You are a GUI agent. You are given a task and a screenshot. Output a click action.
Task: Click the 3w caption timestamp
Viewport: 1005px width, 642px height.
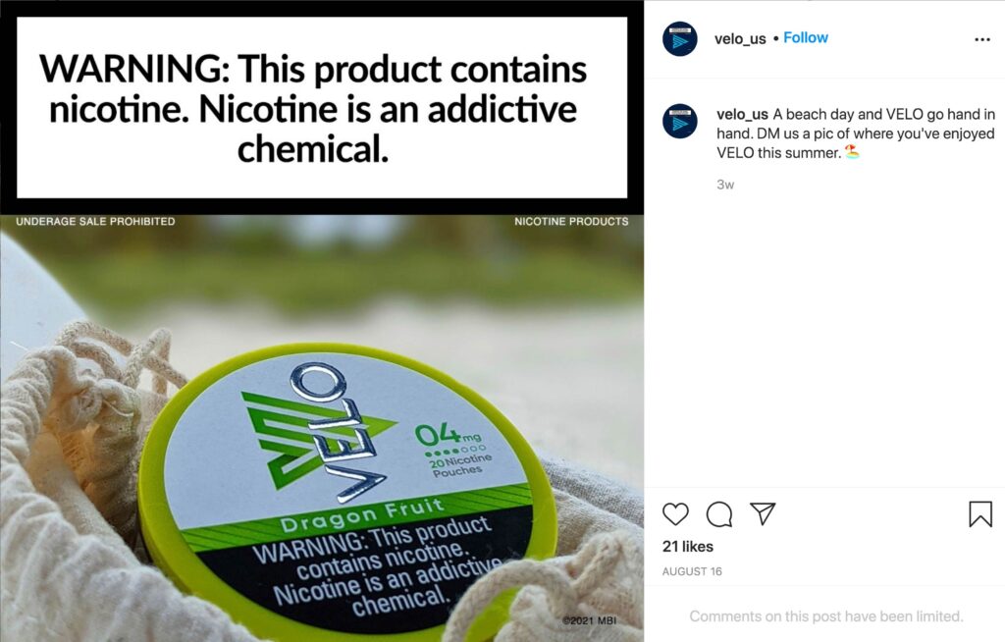(725, 185)
